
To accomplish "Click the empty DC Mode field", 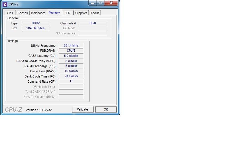I will point(92,28).
